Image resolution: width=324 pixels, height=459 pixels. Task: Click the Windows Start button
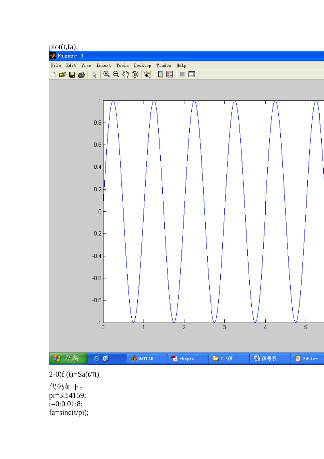point(68,358)
